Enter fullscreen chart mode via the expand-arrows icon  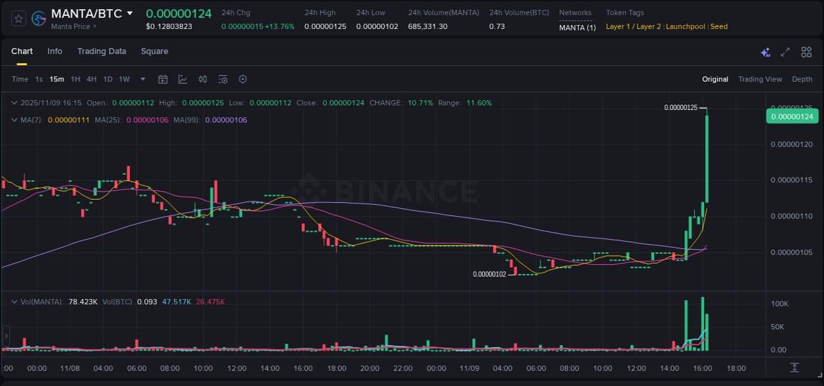[x=785, y=51]
